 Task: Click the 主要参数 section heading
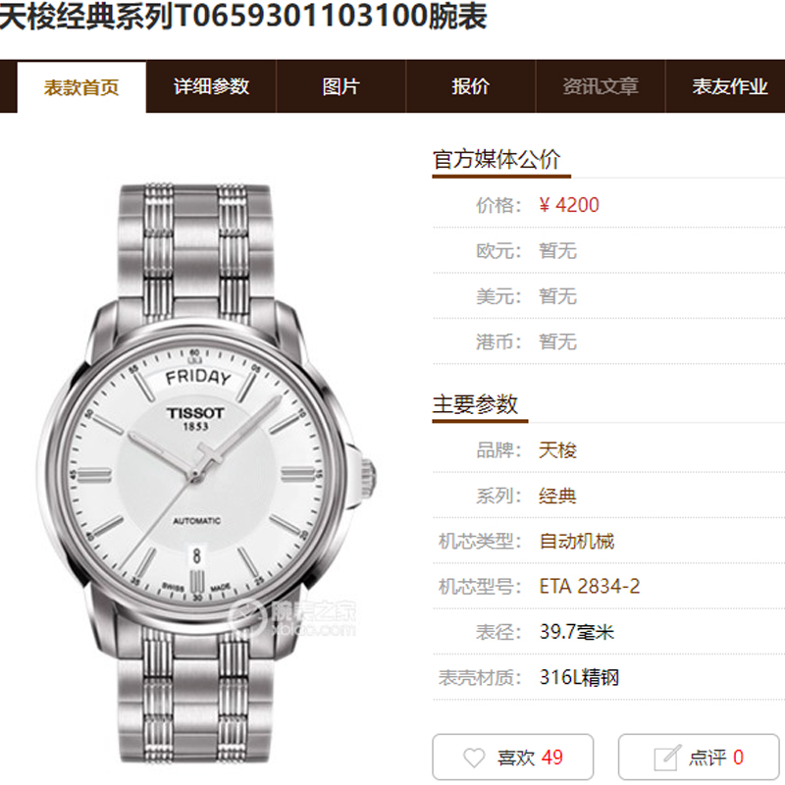click(x=475, y=404)
